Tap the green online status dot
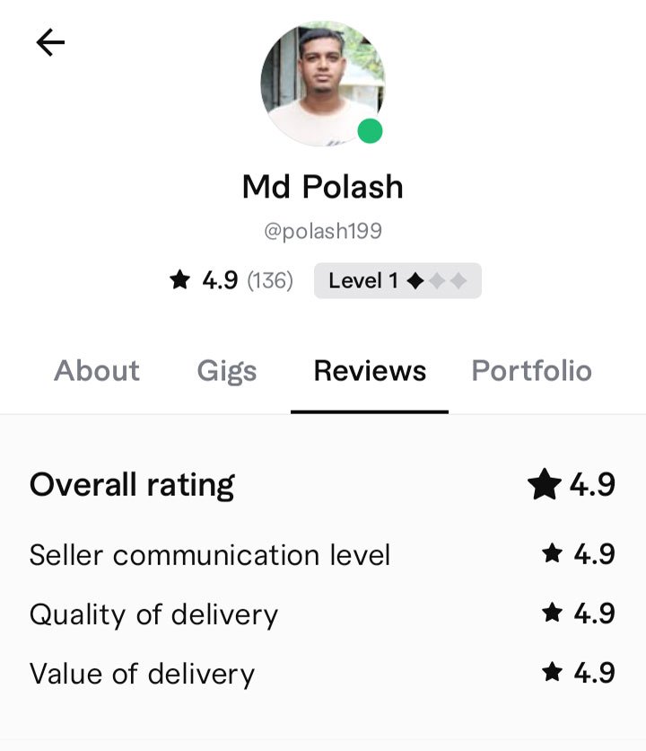This screenshot has width=646, height=751. coord(370,131)
